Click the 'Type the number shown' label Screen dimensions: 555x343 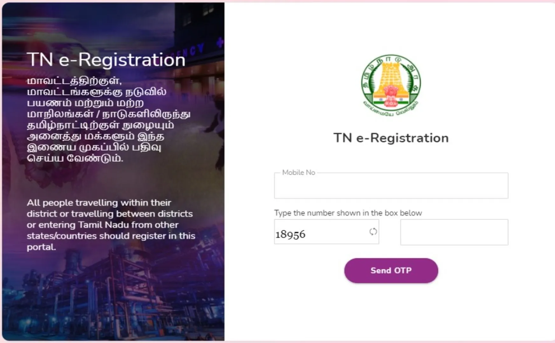coord(348,213)
